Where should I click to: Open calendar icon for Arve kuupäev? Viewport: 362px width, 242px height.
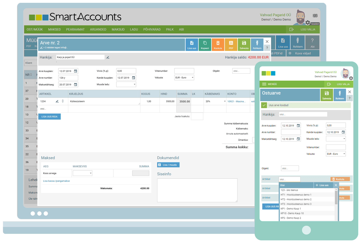76,71
